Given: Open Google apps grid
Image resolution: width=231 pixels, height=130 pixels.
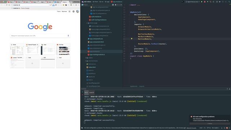Looking at the screenshot, I should [69, 11].
